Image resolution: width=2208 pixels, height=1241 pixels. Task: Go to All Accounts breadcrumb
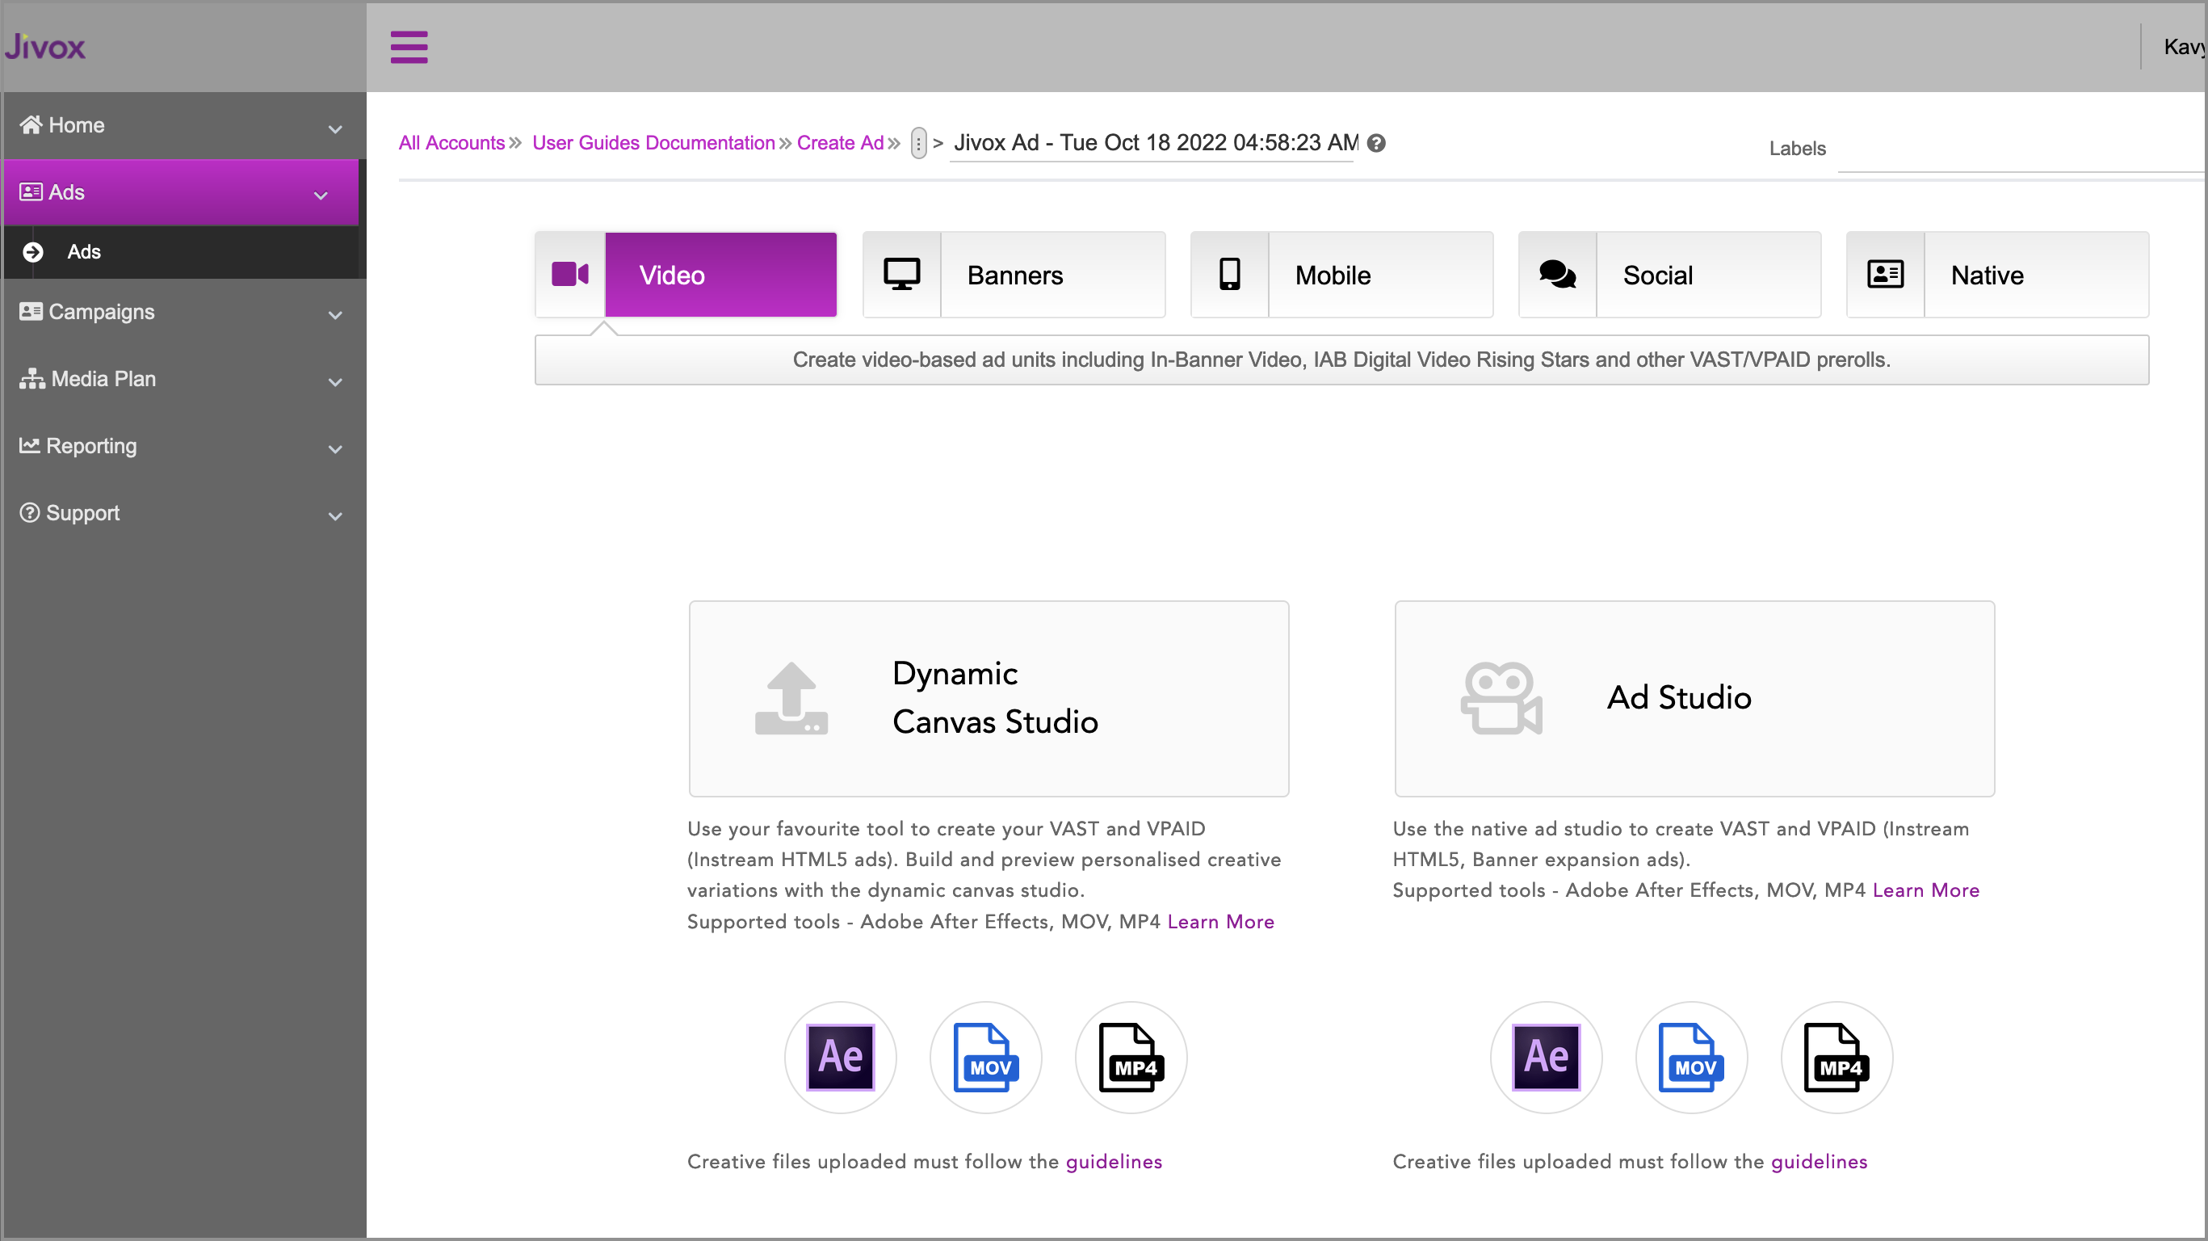coord(451,142)
